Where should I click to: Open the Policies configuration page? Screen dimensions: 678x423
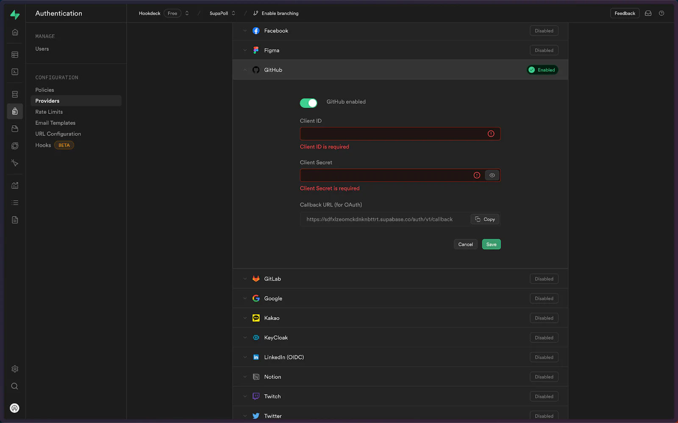pyautogui.click(x=44, y=90)
